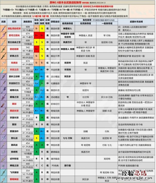Viewport: 156px width, 183px height.
Task: Click the PS特典 acquisition cell
Action: (x=55, y=166)
